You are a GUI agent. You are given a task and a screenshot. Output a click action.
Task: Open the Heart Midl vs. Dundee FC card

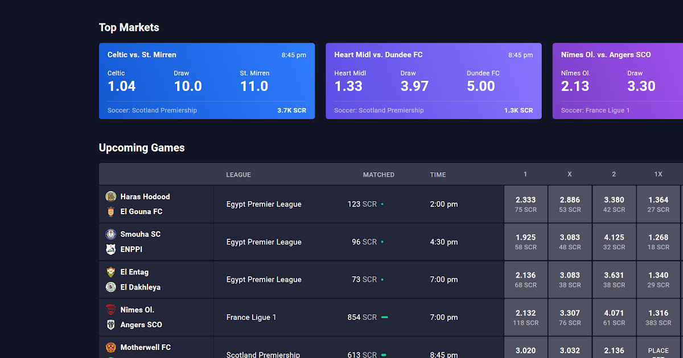434,81
